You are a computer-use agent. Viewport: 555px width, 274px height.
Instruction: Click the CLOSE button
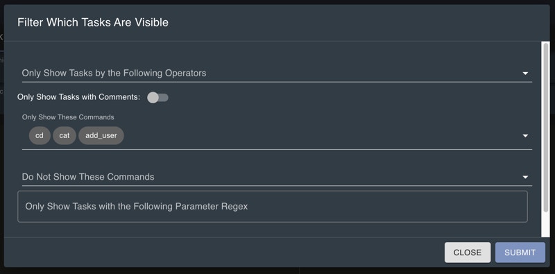tap(468, 252)
